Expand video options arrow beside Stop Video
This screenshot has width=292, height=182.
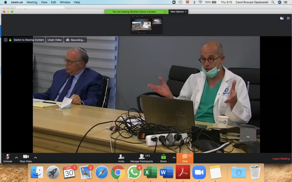[x=35, y=158]
